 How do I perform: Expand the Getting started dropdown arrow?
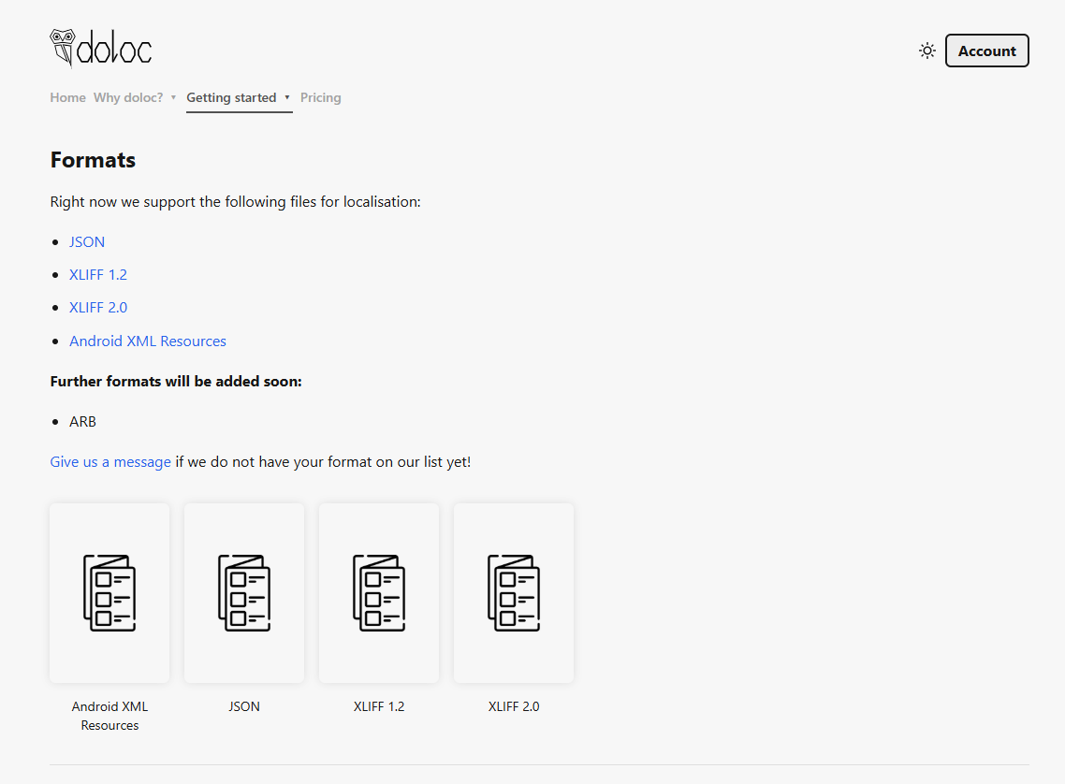(x=287, y=97)
